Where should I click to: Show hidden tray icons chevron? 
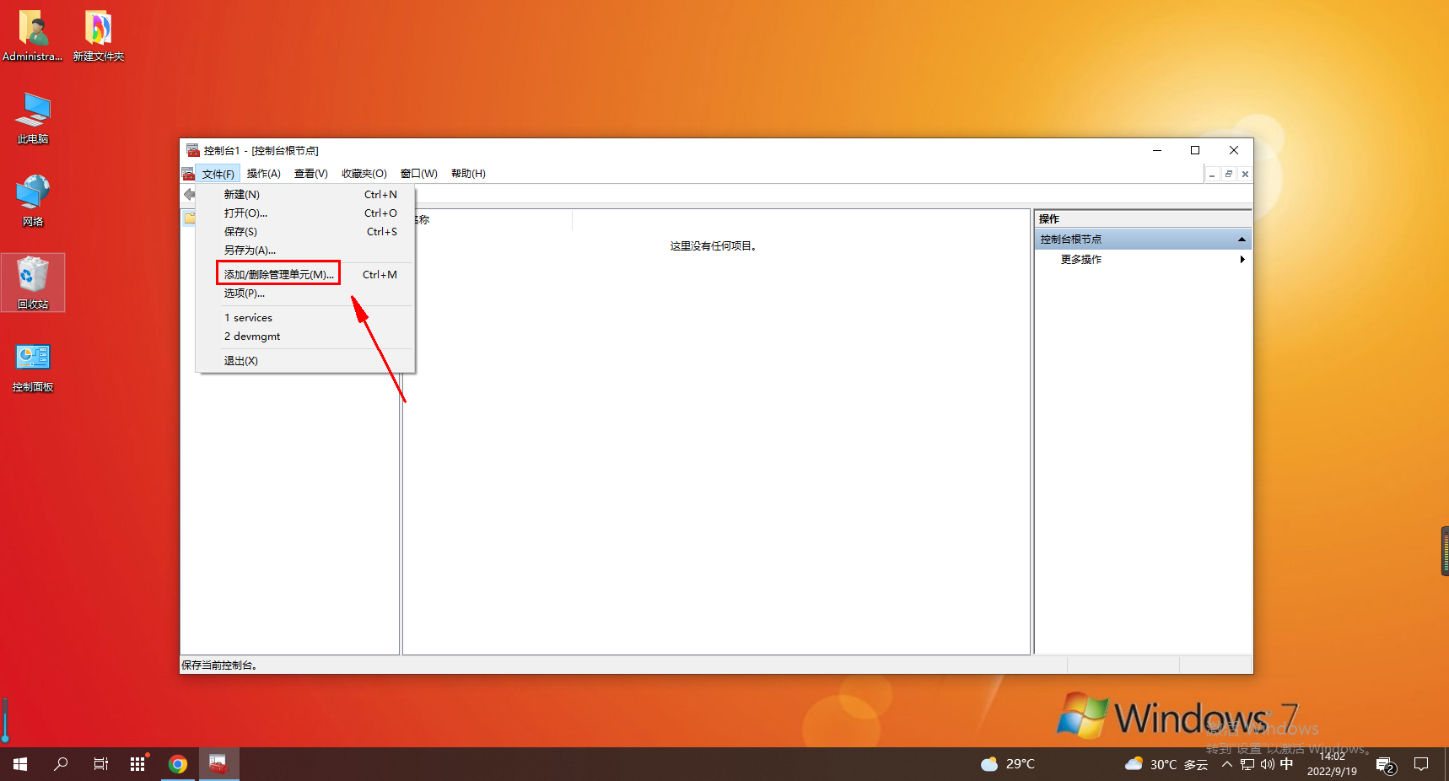(1227, 764)
